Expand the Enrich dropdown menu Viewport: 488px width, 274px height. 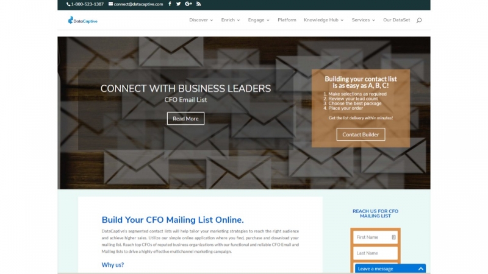pos(231,20)
